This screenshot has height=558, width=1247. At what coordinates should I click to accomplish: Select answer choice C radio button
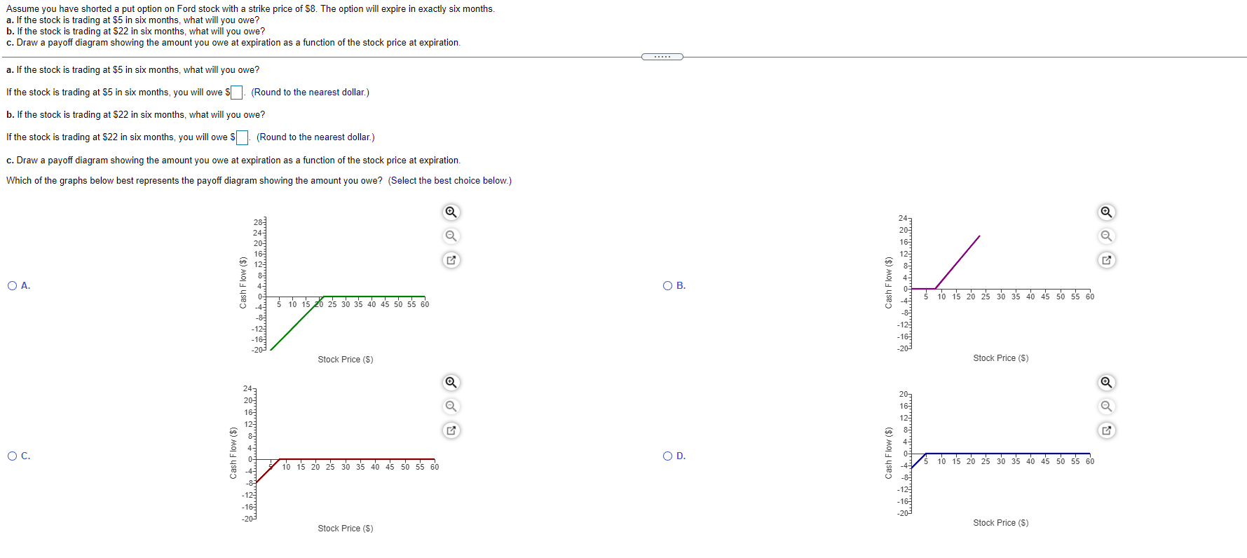13,456
